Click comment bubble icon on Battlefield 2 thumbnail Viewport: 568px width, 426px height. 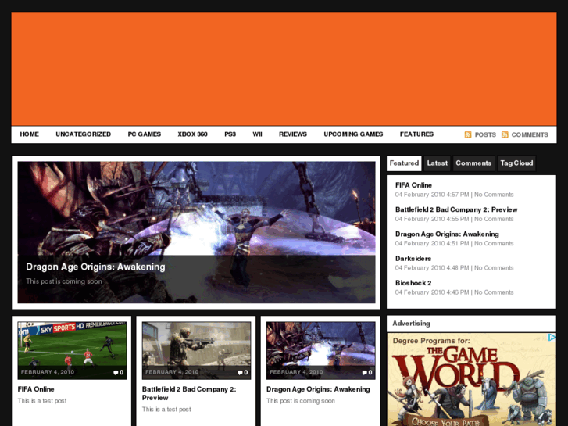pyautogui.click(x=240, y=372)
